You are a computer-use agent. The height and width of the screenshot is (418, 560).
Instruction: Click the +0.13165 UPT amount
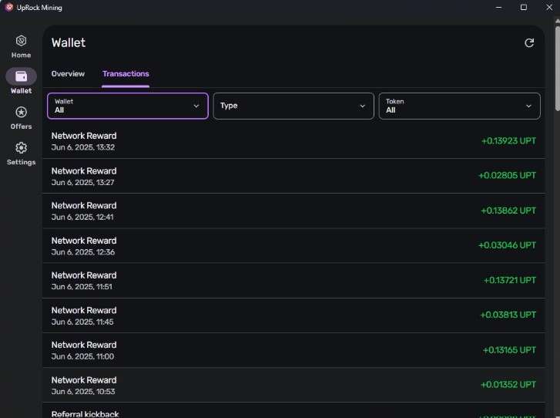(509, 350)
